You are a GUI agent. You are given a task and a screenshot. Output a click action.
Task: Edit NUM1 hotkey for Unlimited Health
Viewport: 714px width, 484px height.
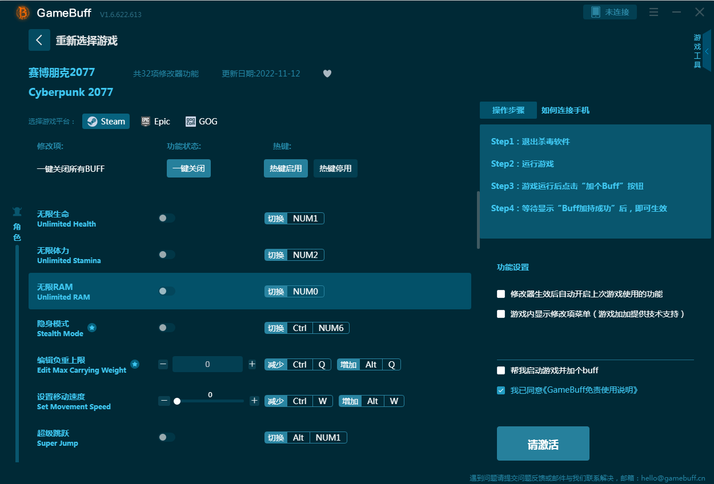click(306, 218)
